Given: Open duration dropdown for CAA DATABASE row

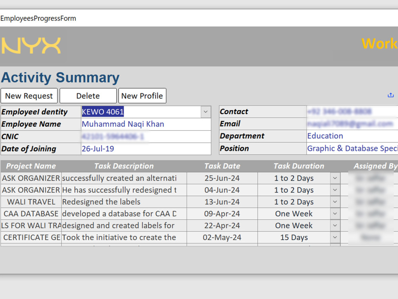Looking at the screenshot, I should (335, 214).
